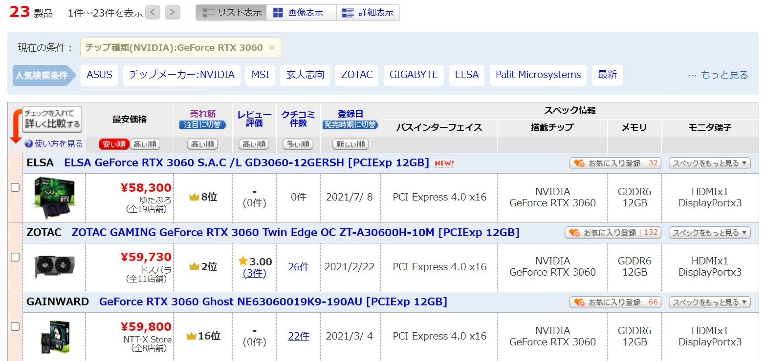Screen dimensions: 766x361
Task: Check the ZOTAC Twin Edge OC checkbox
Action: pos(15,257)
